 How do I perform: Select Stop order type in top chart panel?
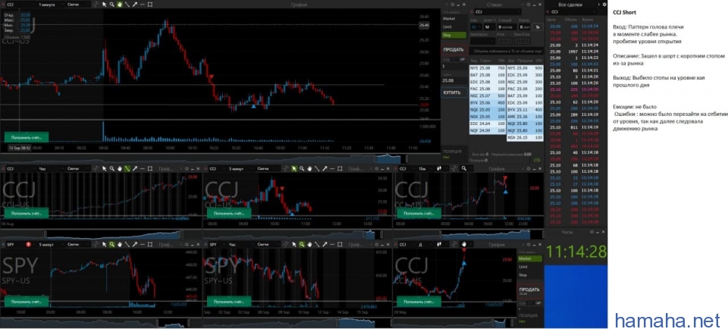tap(454, 35)
